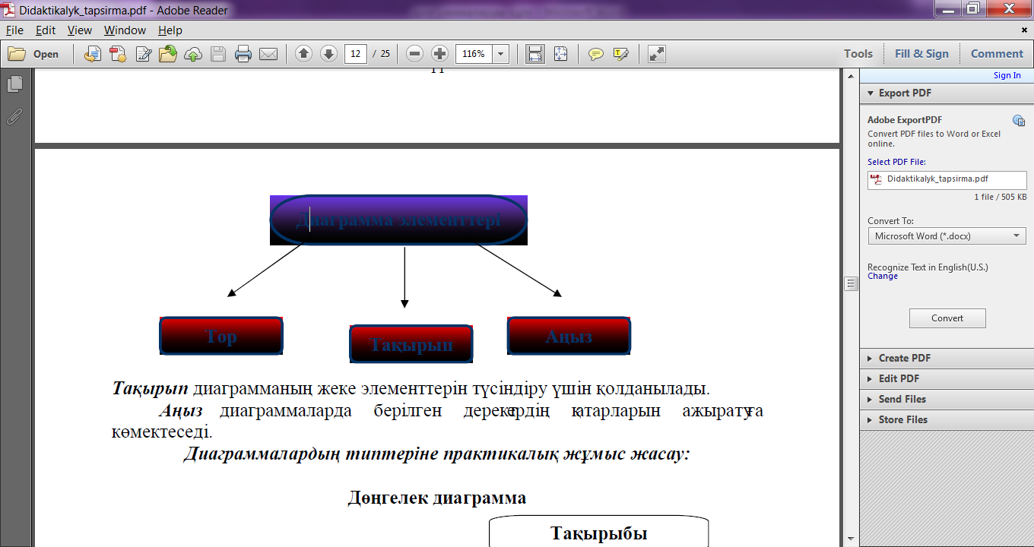Select the Didaktikalyk_tapsirma.pdf file entry
The width and height of the screenshot is (1034, 547).
(x=947, y=180)
